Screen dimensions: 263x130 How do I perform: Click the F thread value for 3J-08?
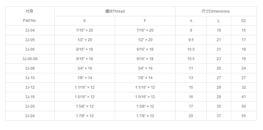click(145, 68)
